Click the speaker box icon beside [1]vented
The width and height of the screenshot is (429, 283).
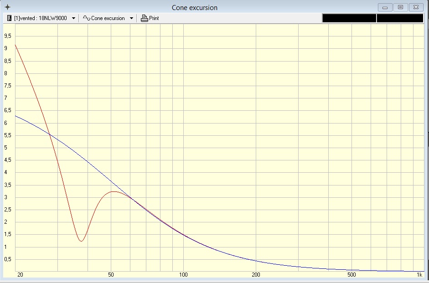tap(10, 18)
